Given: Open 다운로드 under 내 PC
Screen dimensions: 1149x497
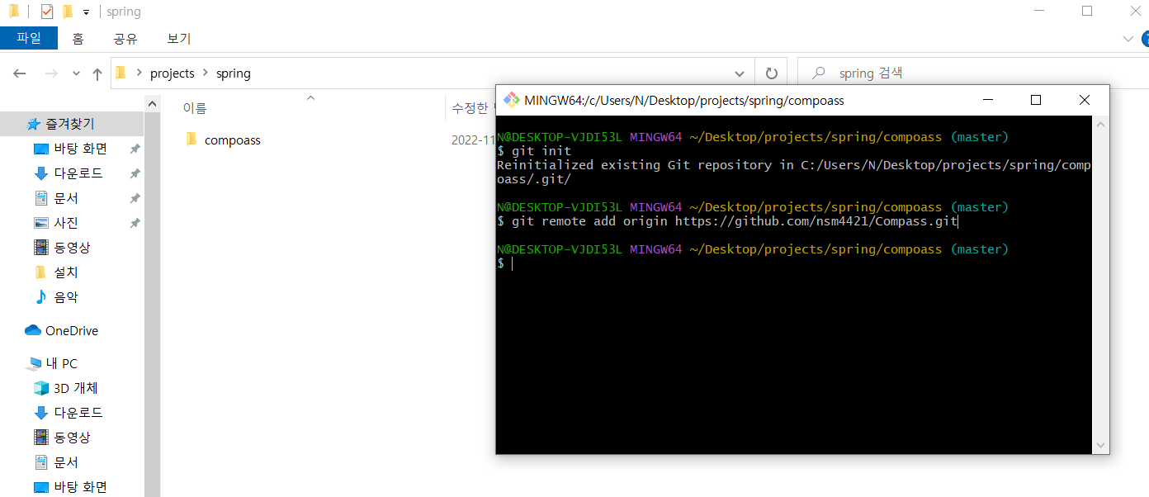Looking at the screenshot, I should [x=78, y=413].
